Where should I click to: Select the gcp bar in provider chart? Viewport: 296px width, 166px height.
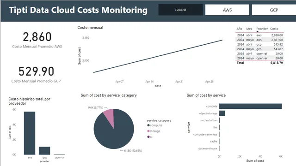[x=44, y=151]
